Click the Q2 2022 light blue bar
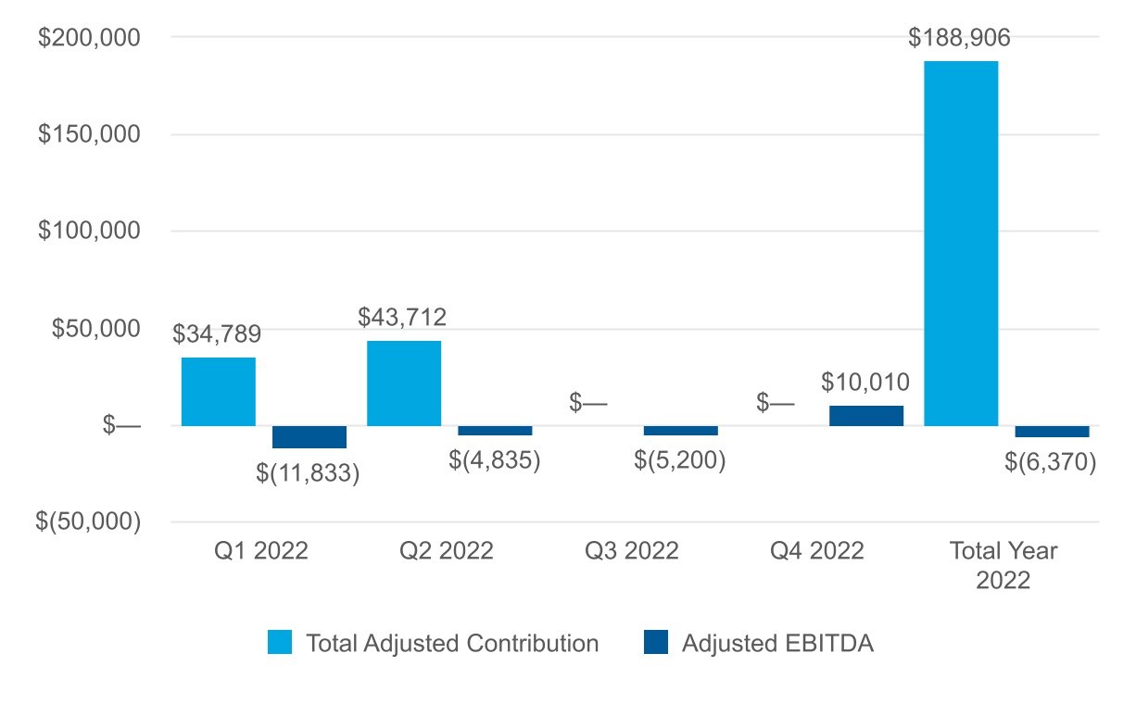This screenshot has height=704, width=1136. [404, 383]
